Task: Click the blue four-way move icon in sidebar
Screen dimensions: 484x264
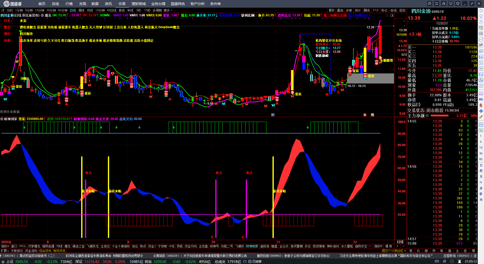Action: point(481,111)
